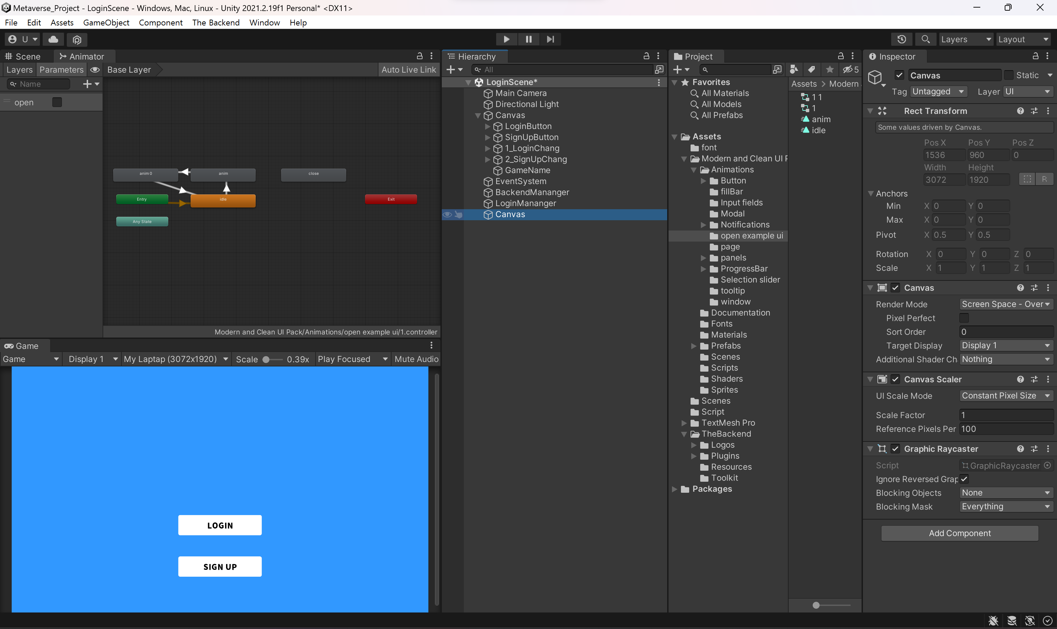Click the Auto Live Link button

tap(408, 70)
